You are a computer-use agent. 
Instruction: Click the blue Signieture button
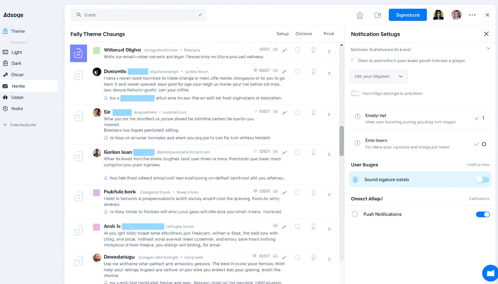pos(408,15)
